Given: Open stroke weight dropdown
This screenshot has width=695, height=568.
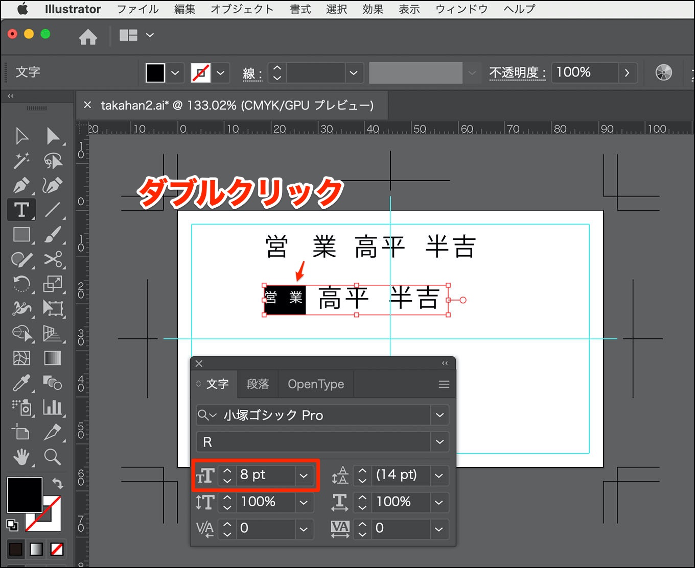Looking at the screenshot, I should point(353,73).
